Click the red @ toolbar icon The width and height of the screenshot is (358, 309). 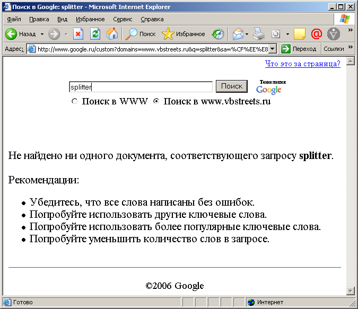click(x=317, y=34)
